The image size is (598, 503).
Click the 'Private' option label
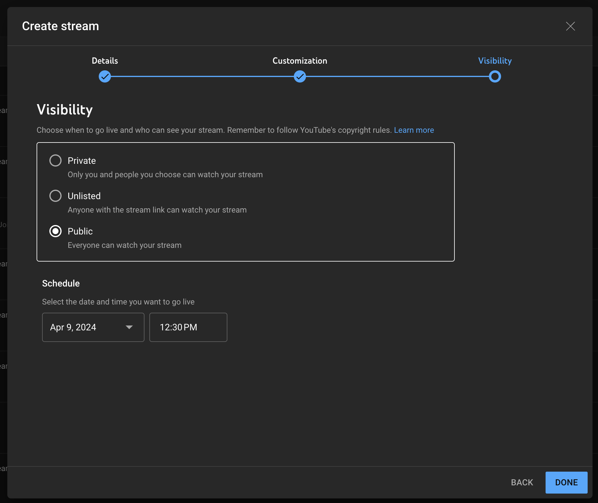(x=82, y=160)
